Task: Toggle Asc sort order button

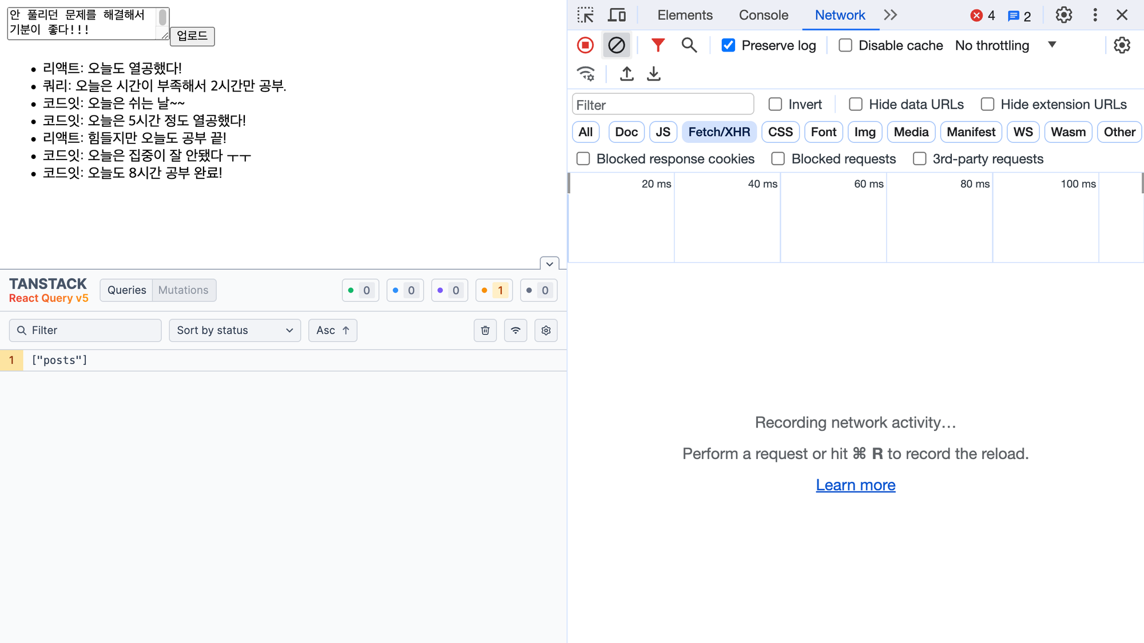Action: (332, 330)
